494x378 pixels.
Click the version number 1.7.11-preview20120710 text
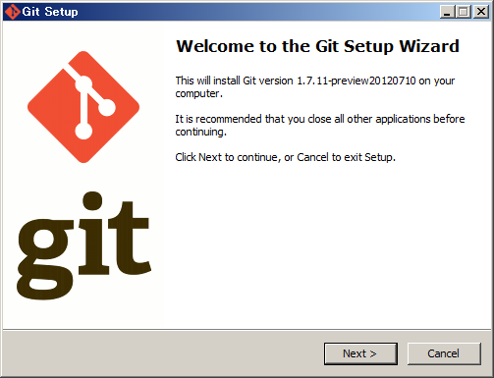click(x=357, y=81)
